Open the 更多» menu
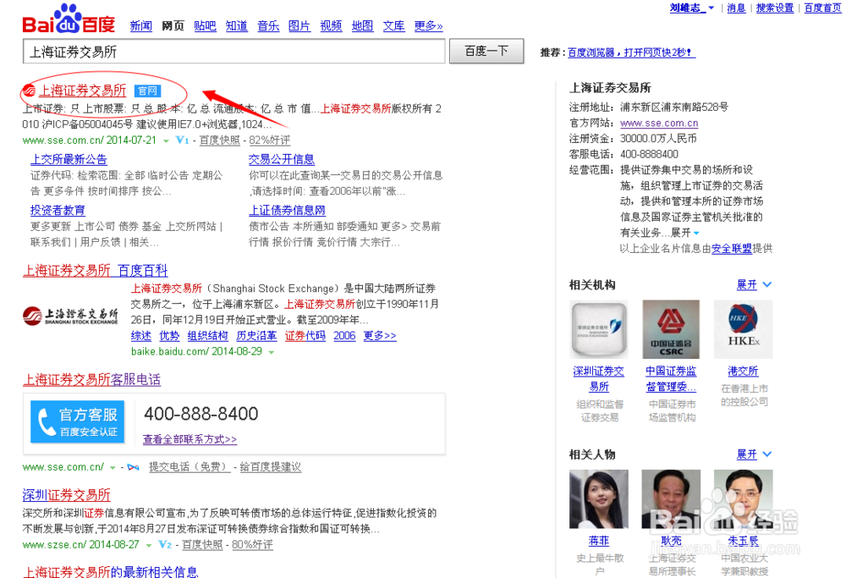 click(x=428, y=26)
